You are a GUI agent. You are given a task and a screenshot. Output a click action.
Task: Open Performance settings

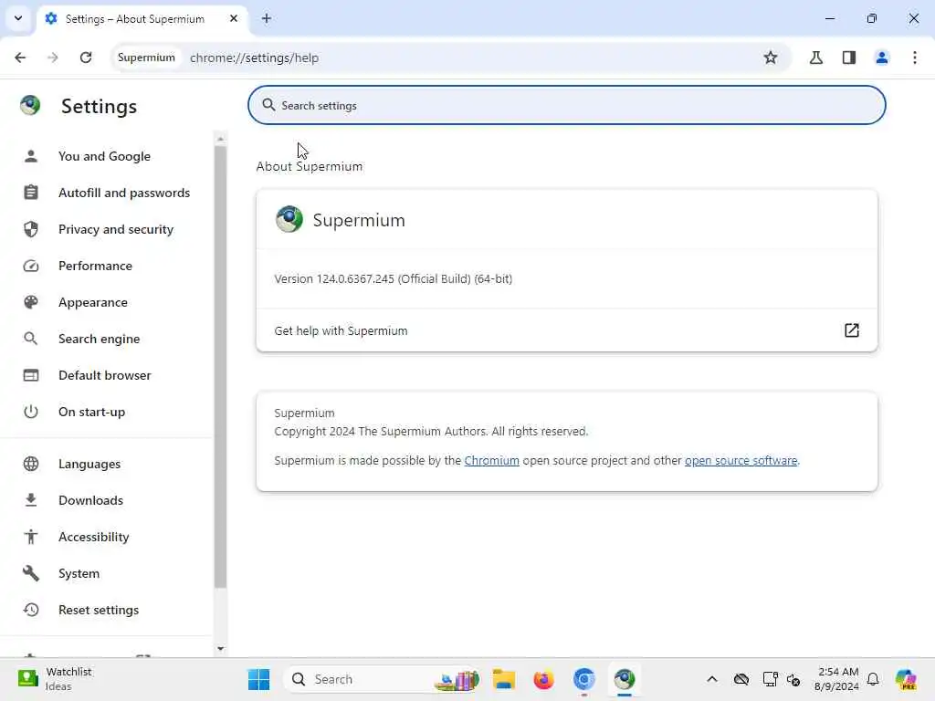[x=95, y=266]
